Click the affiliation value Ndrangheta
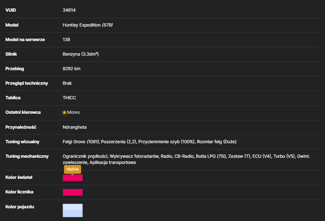325x221 pixels. click(x=75, y=127)
